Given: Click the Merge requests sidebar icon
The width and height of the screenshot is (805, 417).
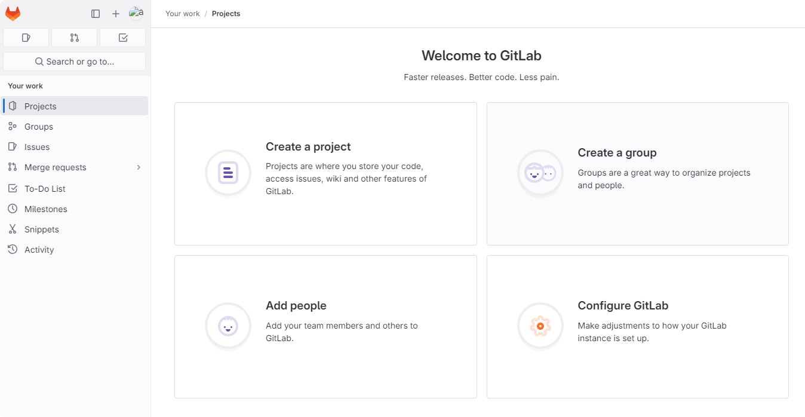Looking at the screenshot, I should point(13,167).
